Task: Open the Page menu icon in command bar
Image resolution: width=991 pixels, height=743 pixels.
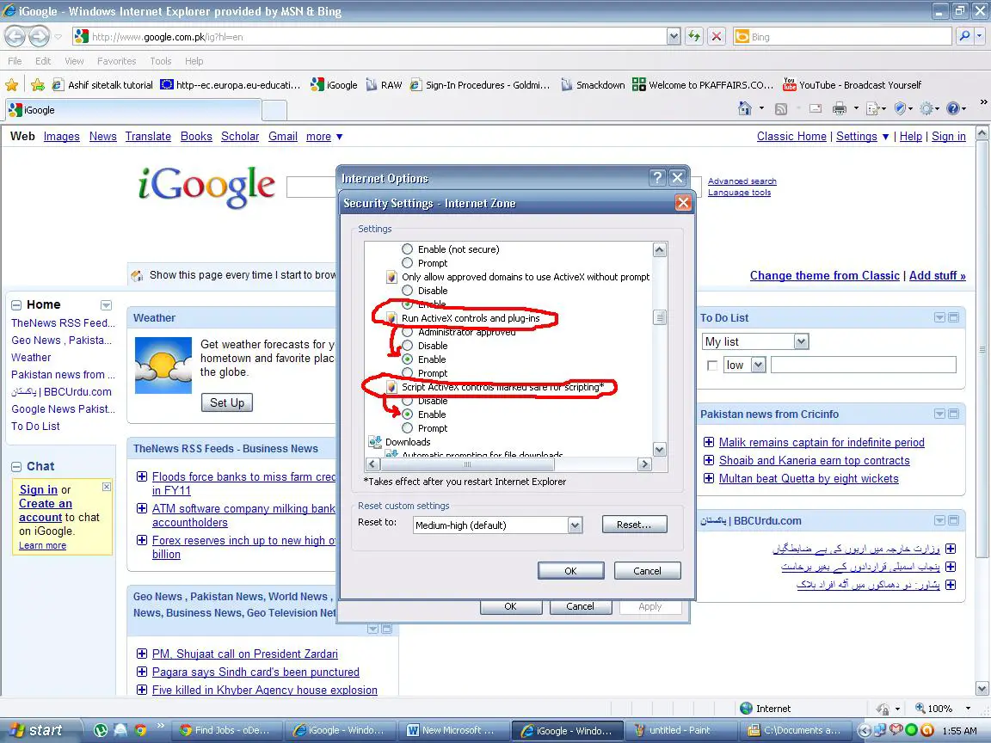Action: [873, 108]
